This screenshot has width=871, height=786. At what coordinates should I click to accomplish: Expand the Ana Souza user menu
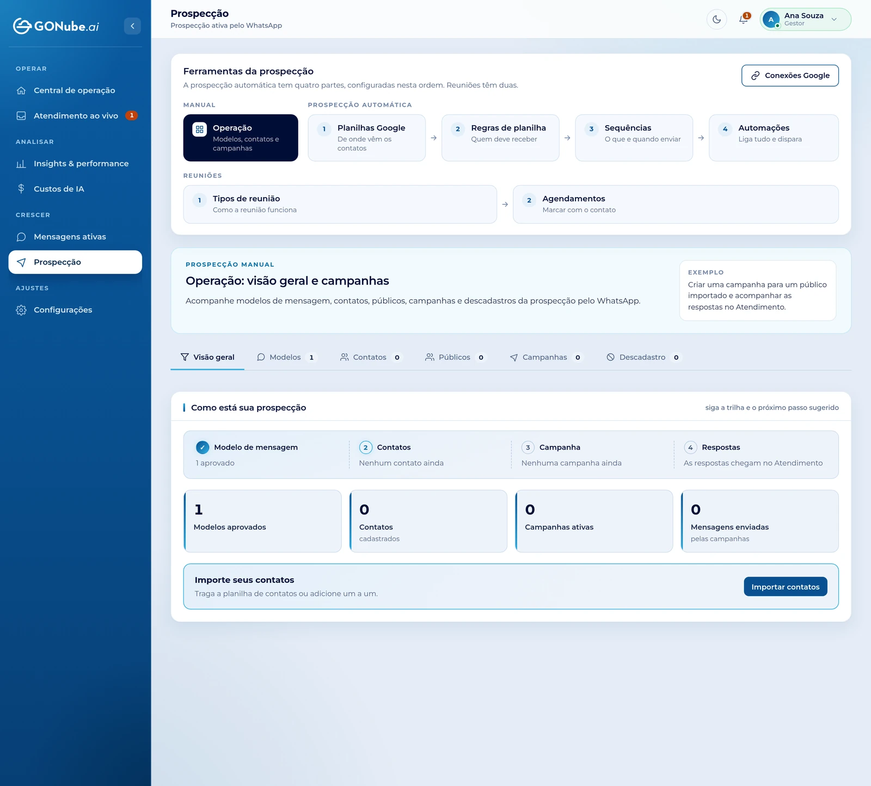tap(805, 20)
